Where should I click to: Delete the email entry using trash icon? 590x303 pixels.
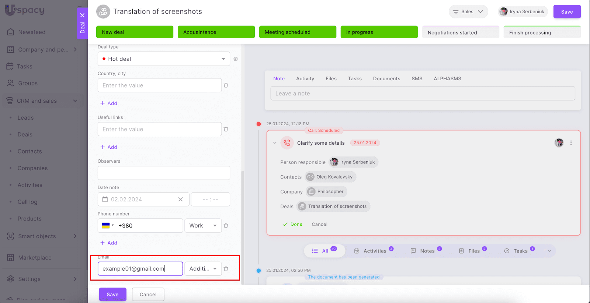tap(226, 269)
